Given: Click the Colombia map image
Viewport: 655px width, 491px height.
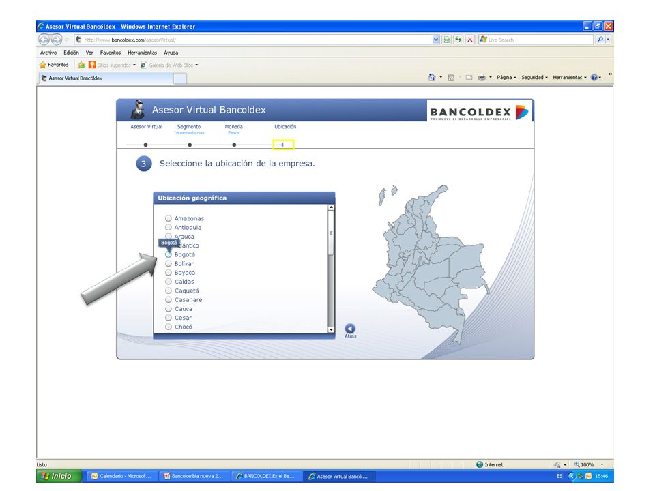Looking at the screenshot, I should 431,264.
